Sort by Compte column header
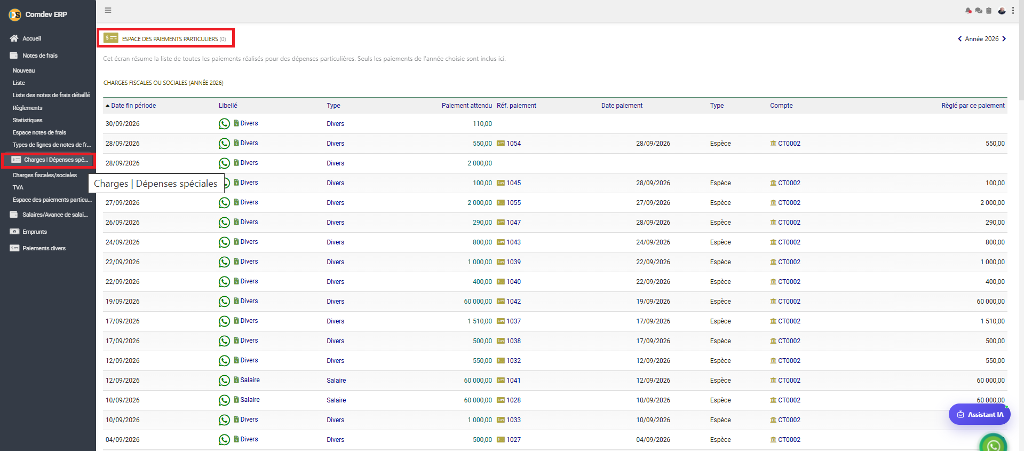1024x451 pixels. [781, 106]
